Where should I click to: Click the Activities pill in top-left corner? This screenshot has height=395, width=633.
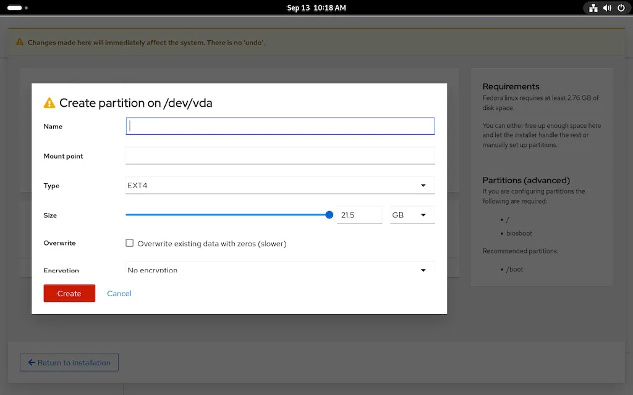[x=15, y=7]
